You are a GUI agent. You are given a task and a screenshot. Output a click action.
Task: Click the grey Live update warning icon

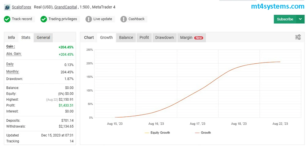[x=89, y=19]
